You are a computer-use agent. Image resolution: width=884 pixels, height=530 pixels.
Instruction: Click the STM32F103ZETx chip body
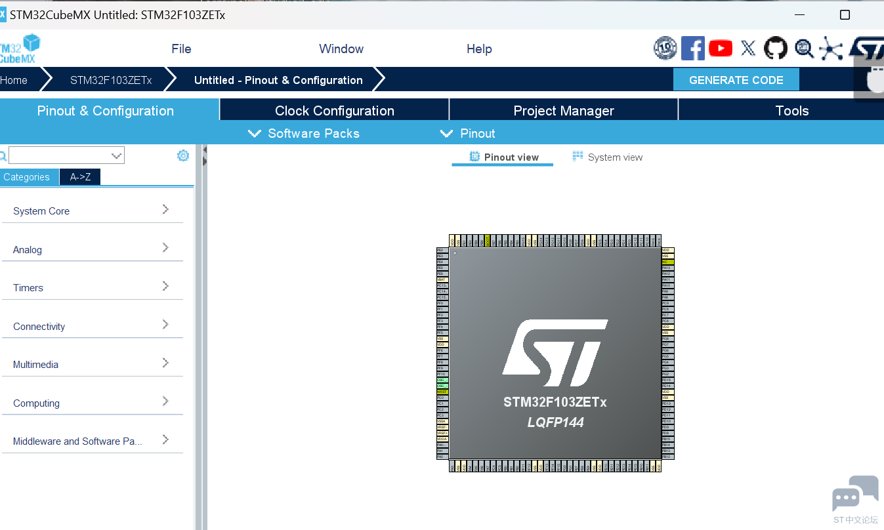(x=555, y=353)
